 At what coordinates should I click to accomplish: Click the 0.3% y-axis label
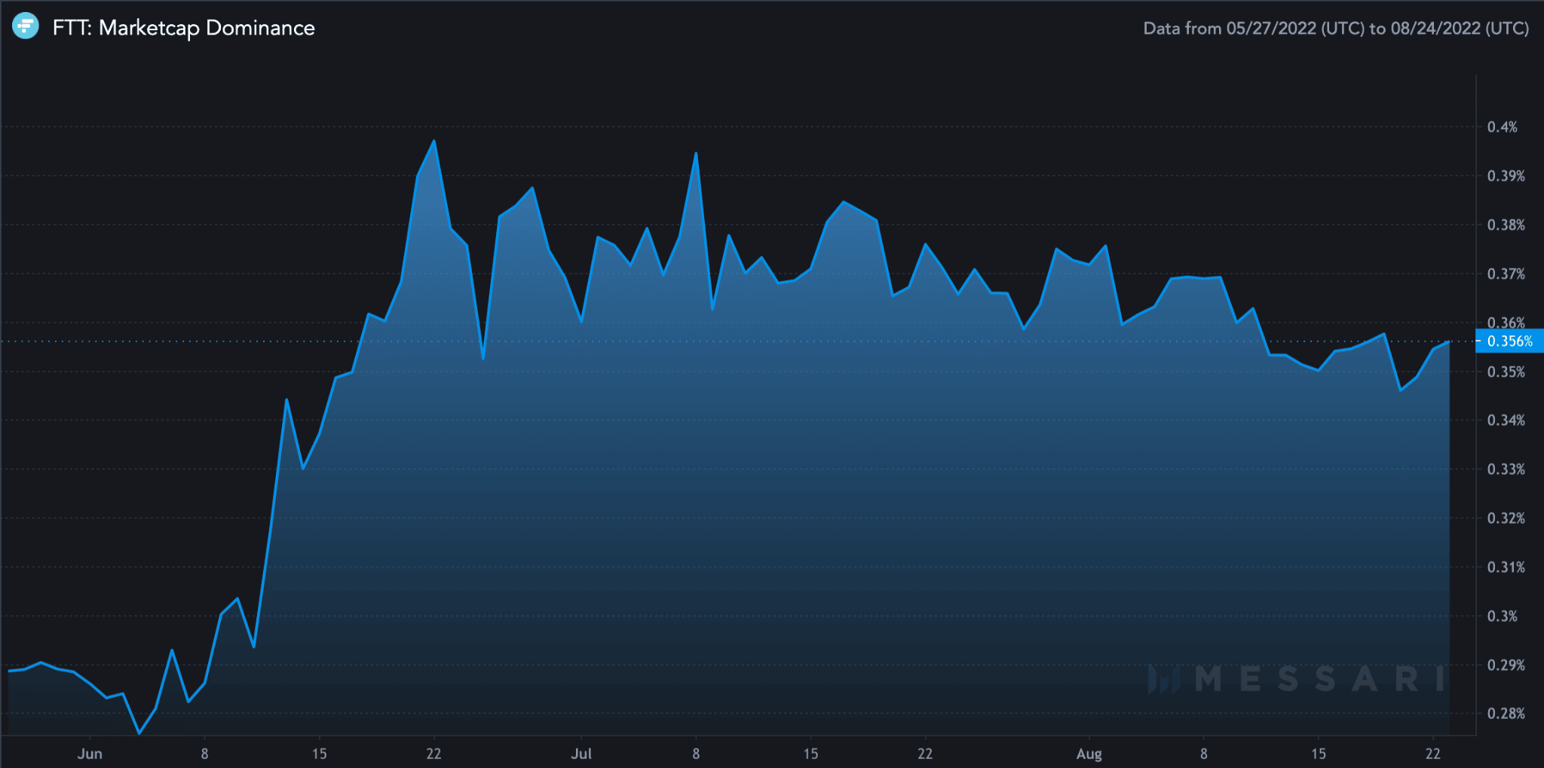click(1502, 616)
